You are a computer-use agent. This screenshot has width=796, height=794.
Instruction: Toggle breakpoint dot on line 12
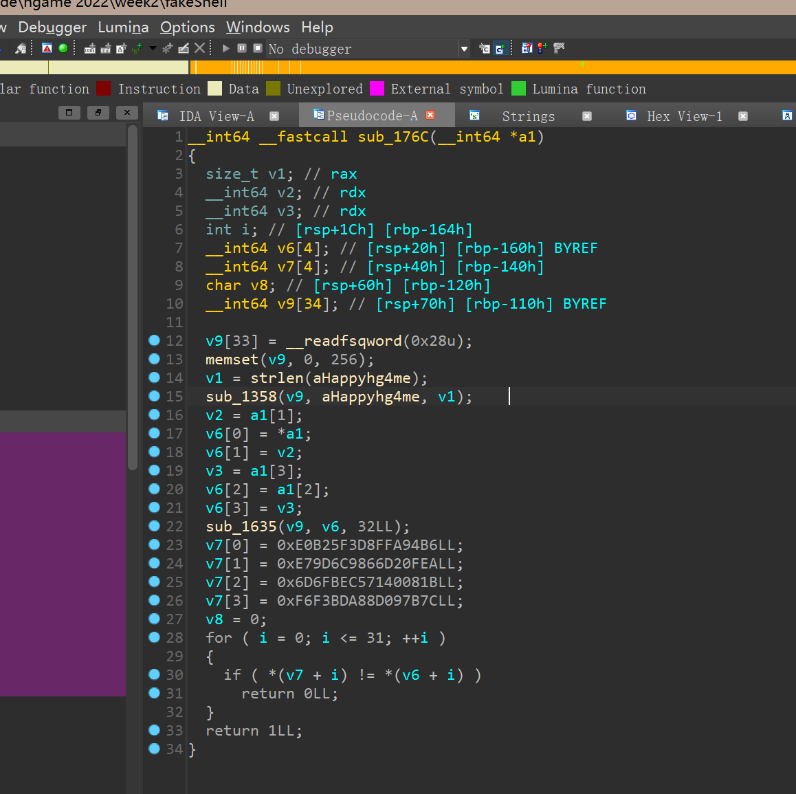pyautogui.click(x=155, y=340)
